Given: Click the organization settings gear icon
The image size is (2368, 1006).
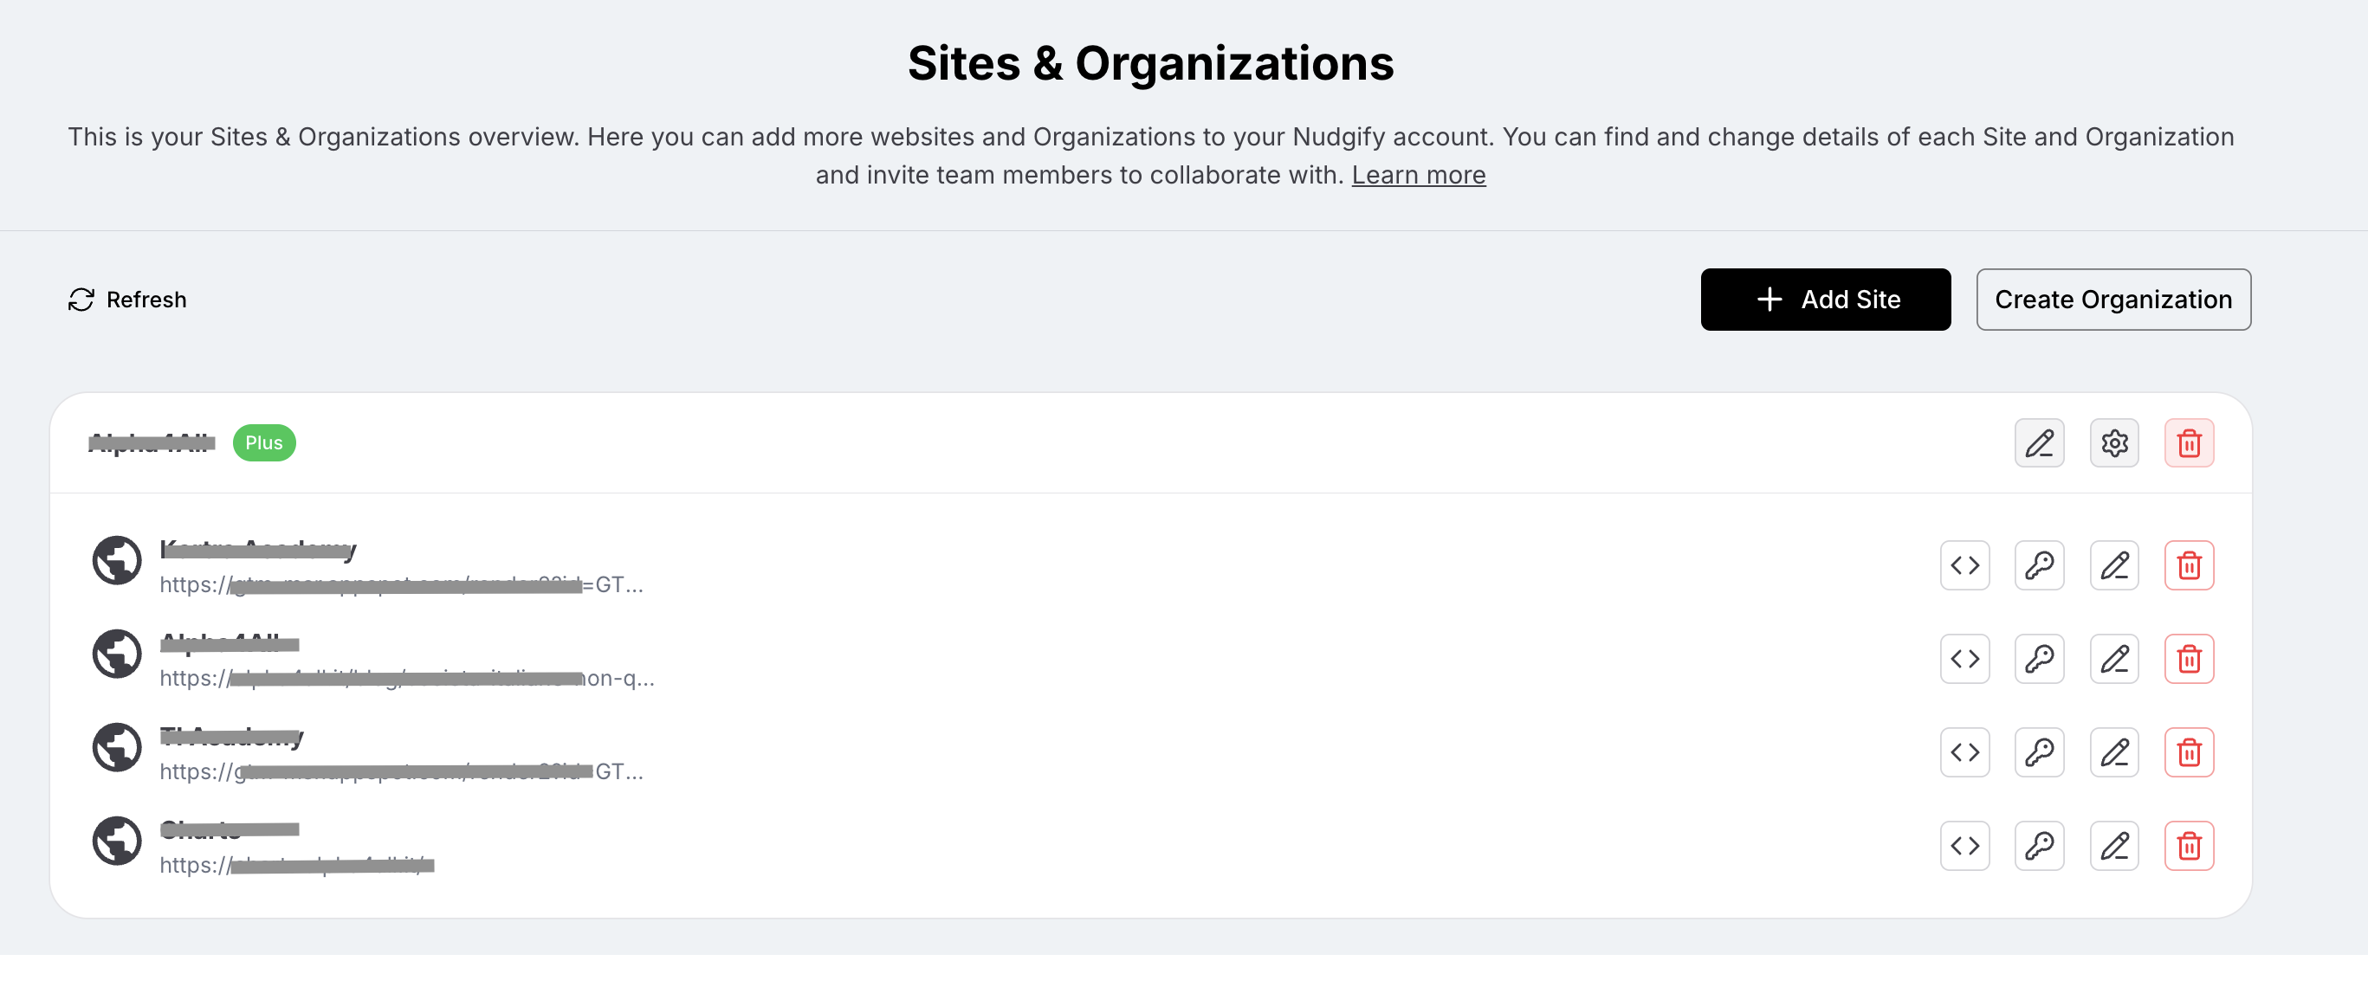Looking at the screenshot, I should click(2113, 442).
